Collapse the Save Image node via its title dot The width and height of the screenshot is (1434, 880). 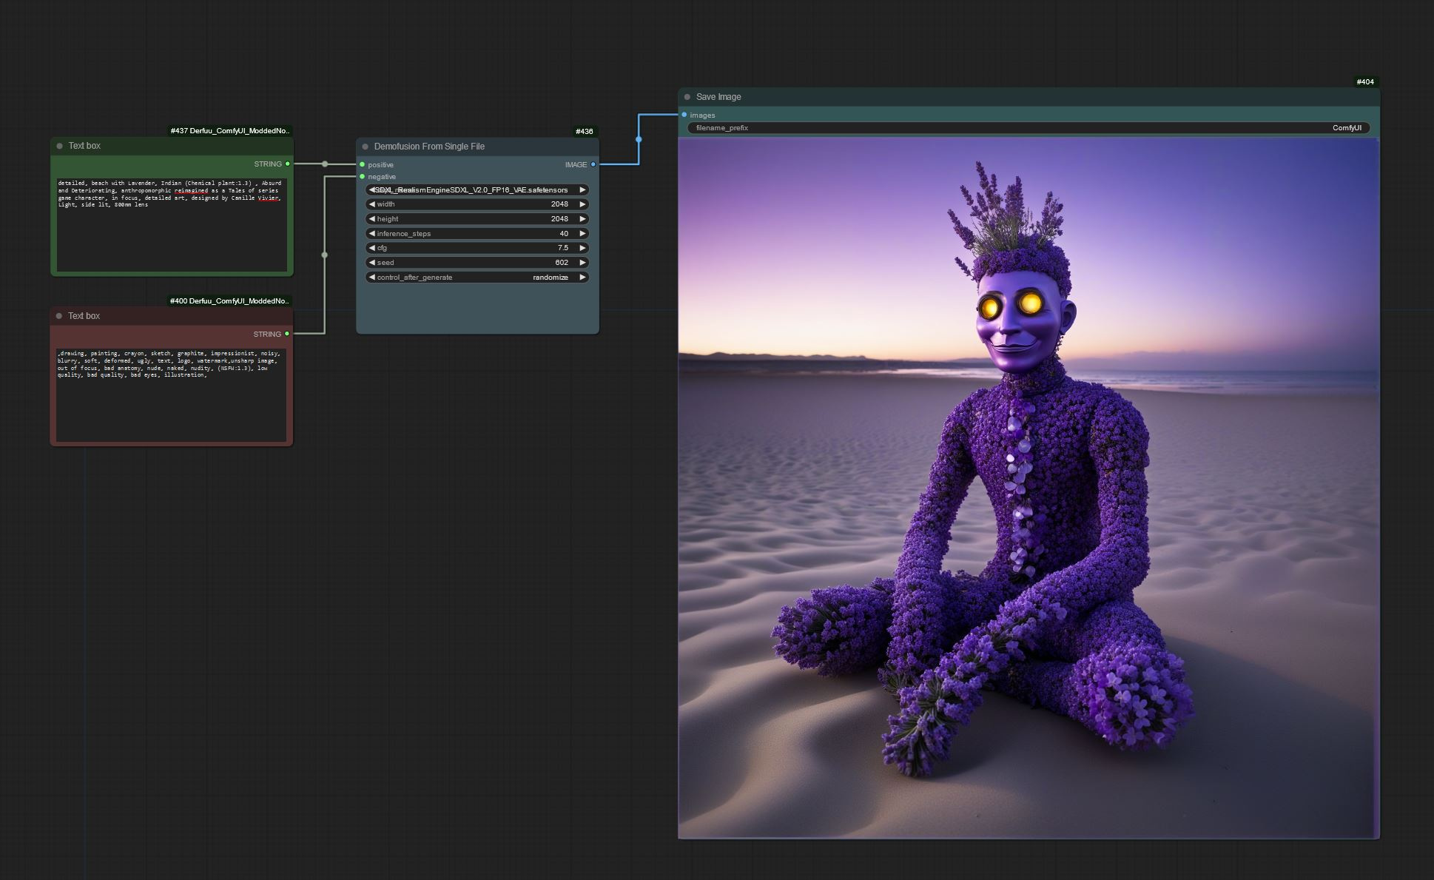[x=688, y=97]
